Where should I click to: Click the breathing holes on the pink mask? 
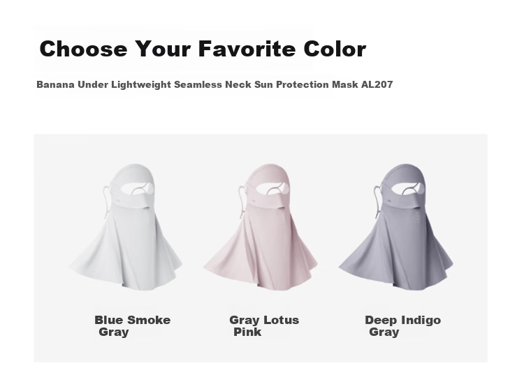click(x=282, y=219)
